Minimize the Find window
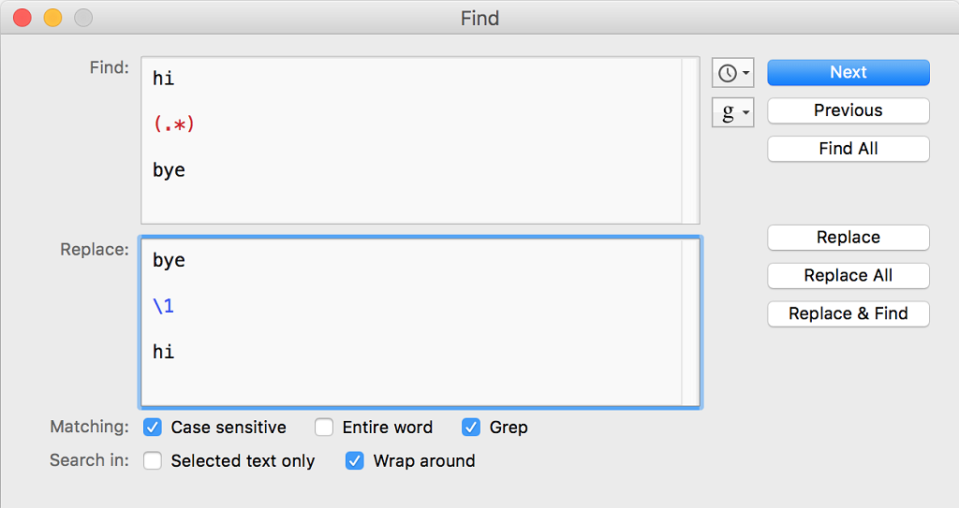Image resolution: width=959 pixels, height=508 pixels. point(52,18)
